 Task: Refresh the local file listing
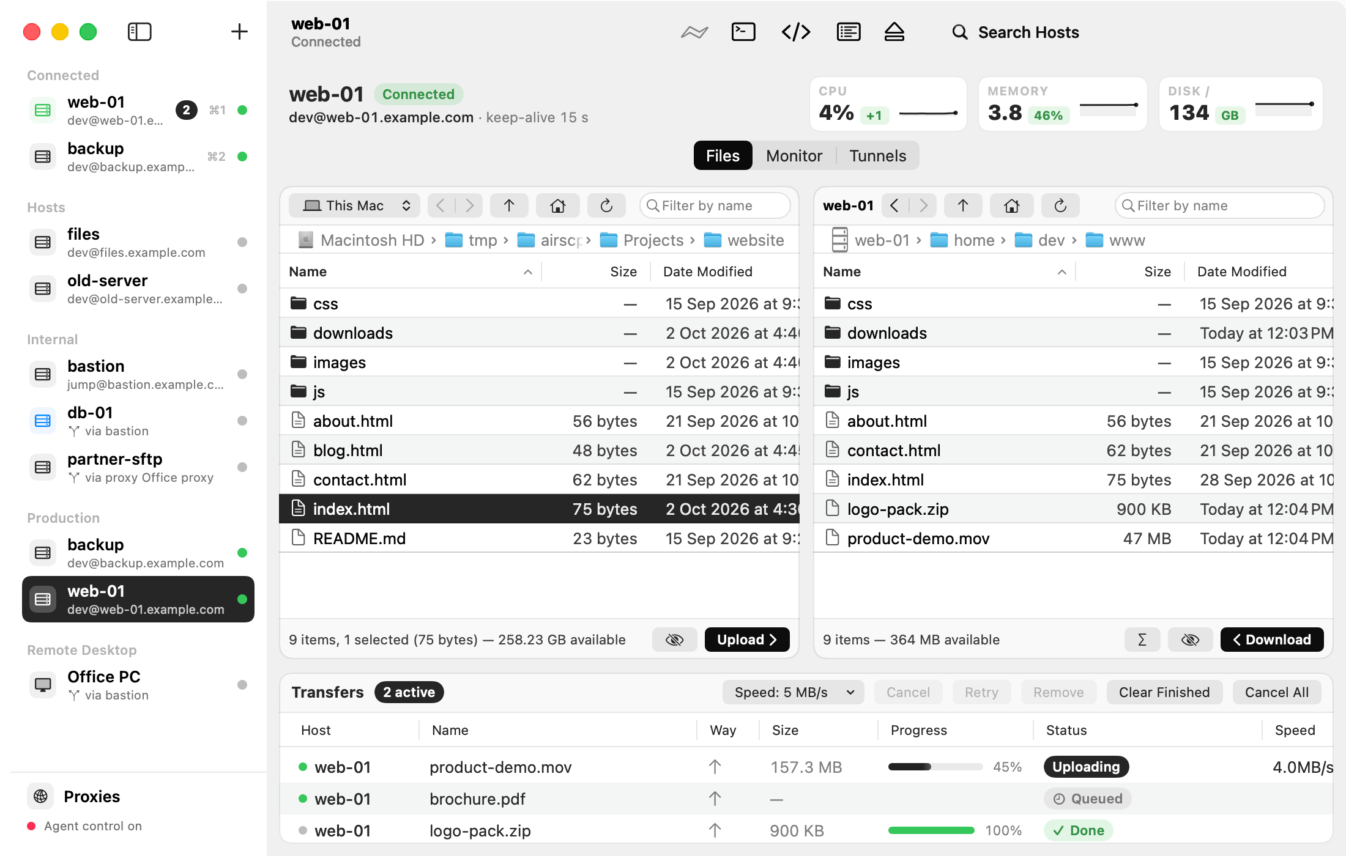tap(606, 205)
